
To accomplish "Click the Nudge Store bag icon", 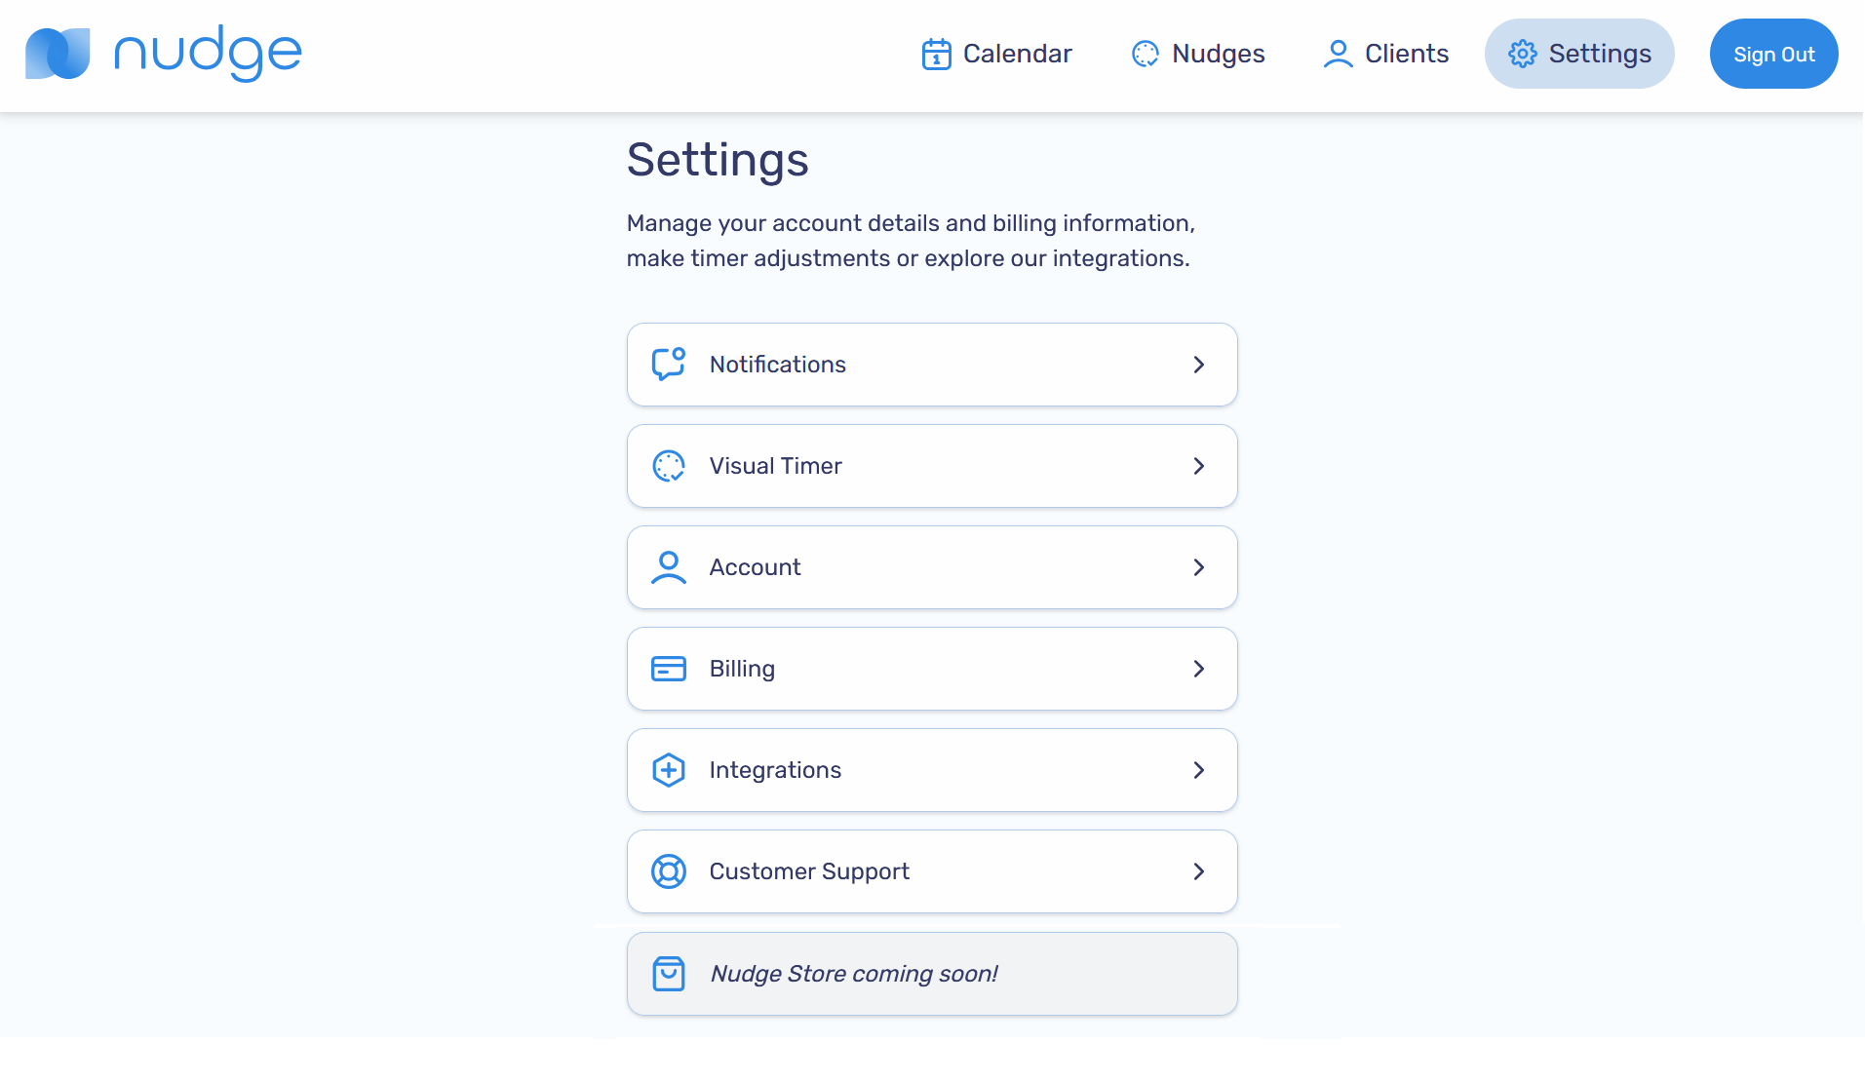I will point(669,973).
